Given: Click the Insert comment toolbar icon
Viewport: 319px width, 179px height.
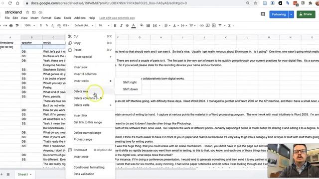Looking at the screenshot, I should tap(208, 25).
